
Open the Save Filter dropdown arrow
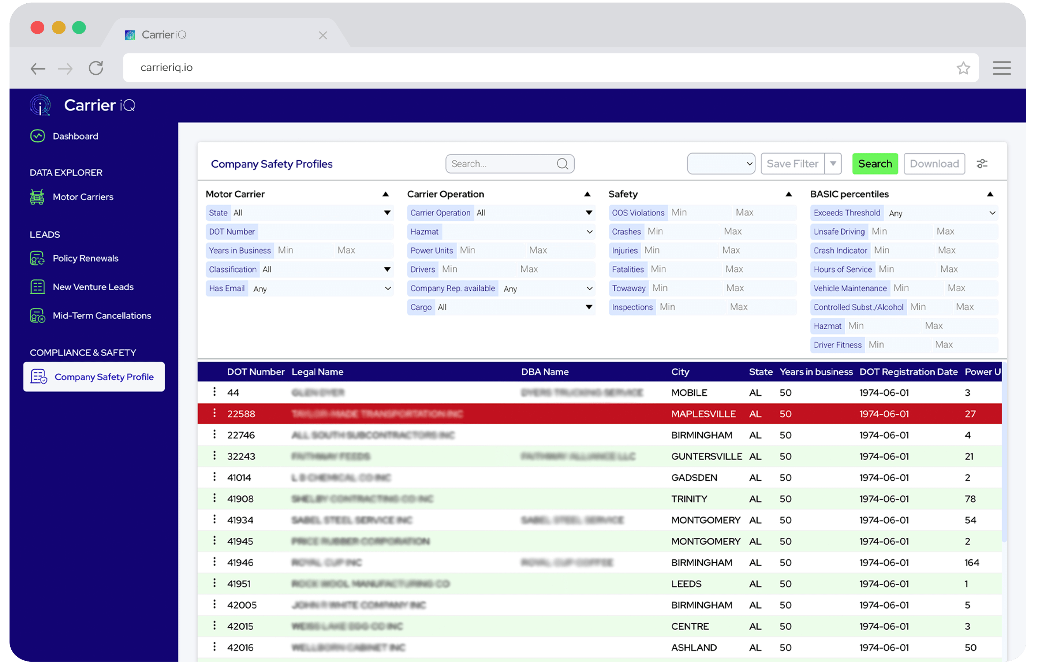click(833, 163)
